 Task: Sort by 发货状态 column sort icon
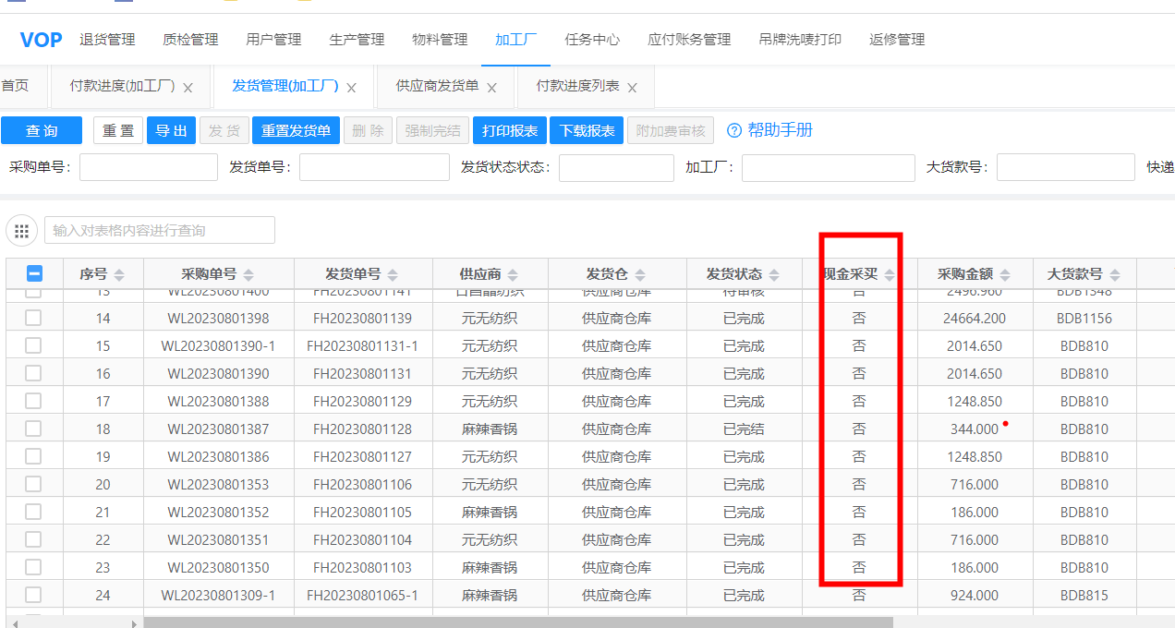pyautogui.click(x=774, y=275)
